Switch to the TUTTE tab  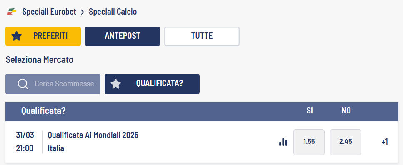(x=202, y=37)
